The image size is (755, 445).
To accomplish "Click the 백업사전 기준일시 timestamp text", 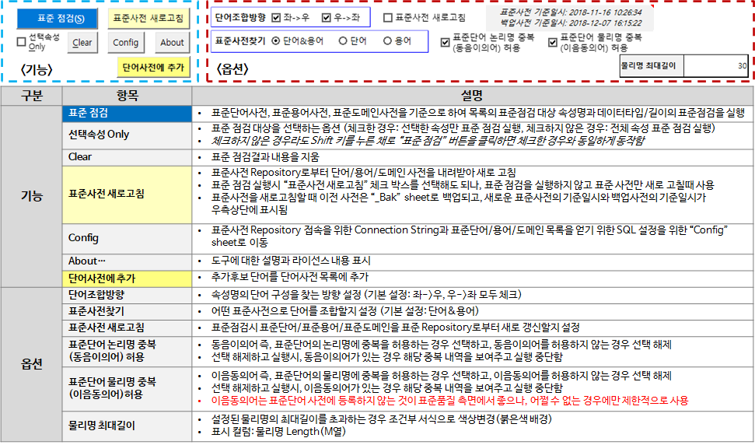I will click(571, 23).
